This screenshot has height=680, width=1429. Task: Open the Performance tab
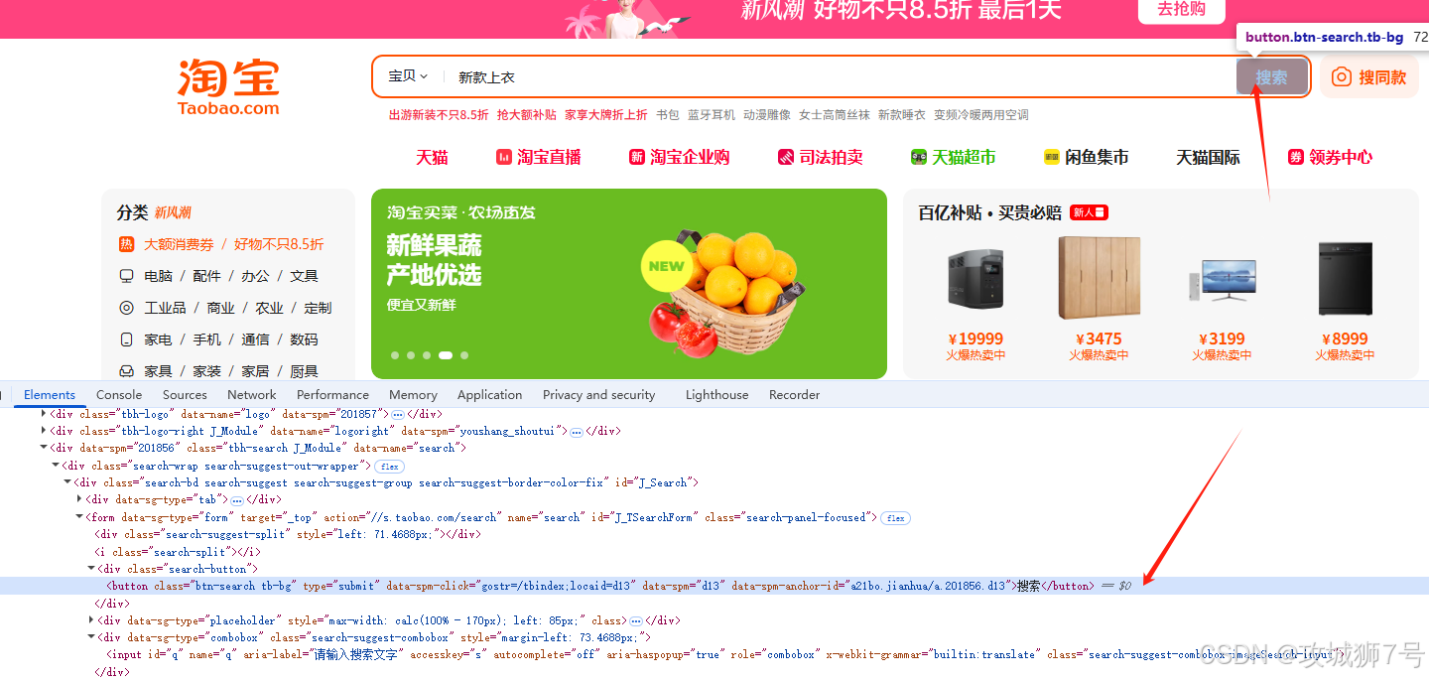[332, 394]
